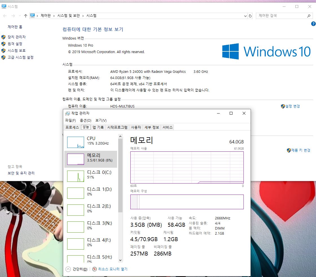
Task: Expand chevron after 시스템 및 보안 breadcrumb
Action: [x=83, y=16]
